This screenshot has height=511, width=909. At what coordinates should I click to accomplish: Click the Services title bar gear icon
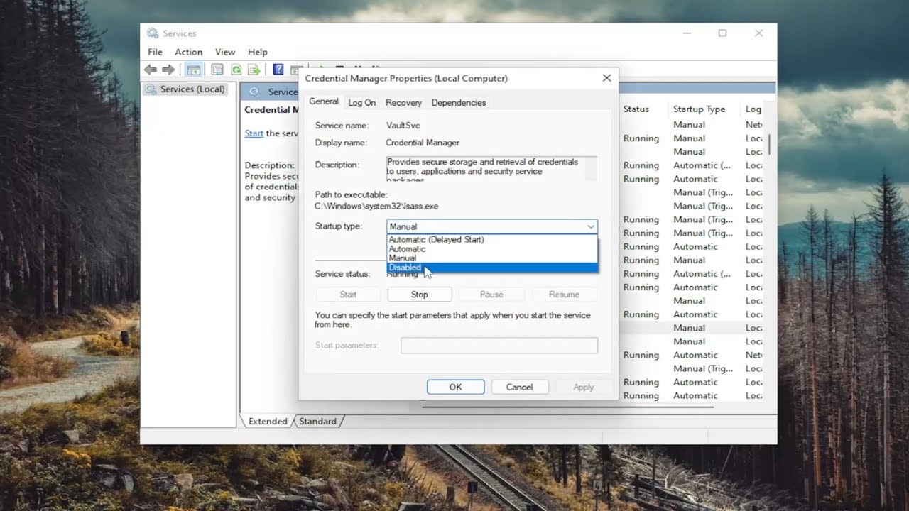[x=153, y=33]
